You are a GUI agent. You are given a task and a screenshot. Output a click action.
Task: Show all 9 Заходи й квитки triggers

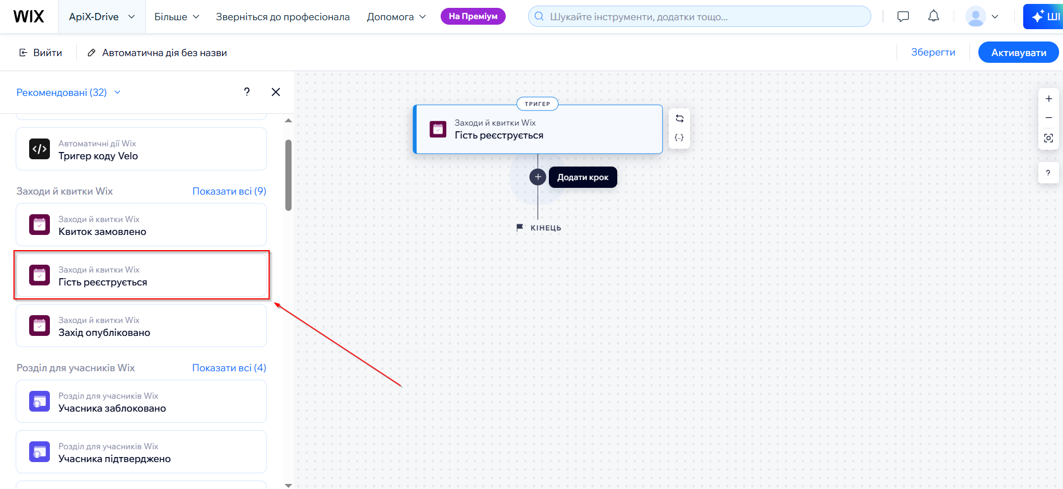[229, 191]
